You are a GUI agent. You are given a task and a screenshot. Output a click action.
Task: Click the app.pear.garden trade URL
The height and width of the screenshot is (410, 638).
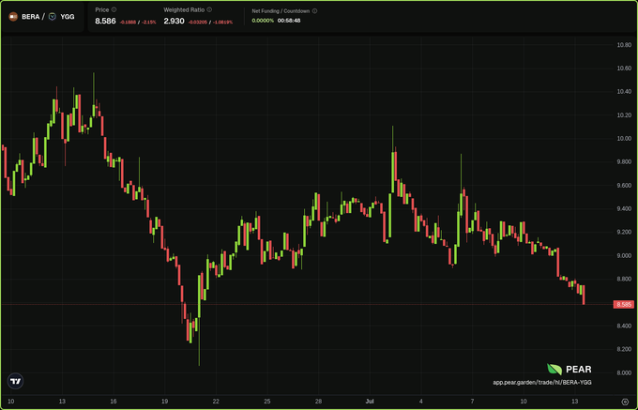click(542, 383)
